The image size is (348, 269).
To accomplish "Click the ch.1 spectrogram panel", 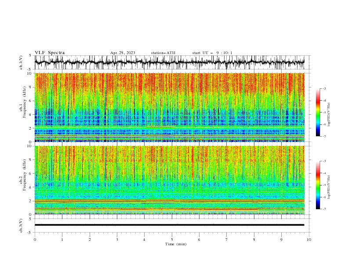I will 169,107.
